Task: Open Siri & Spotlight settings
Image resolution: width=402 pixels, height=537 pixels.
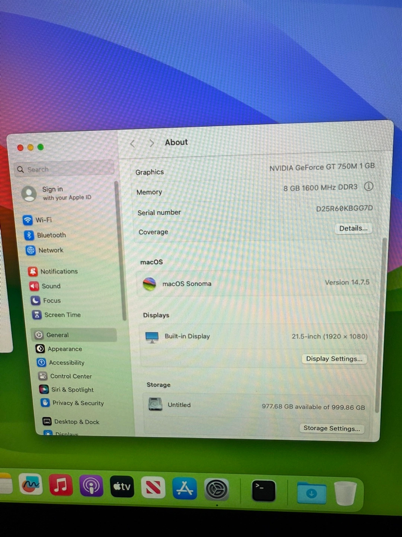Action: 67,389
